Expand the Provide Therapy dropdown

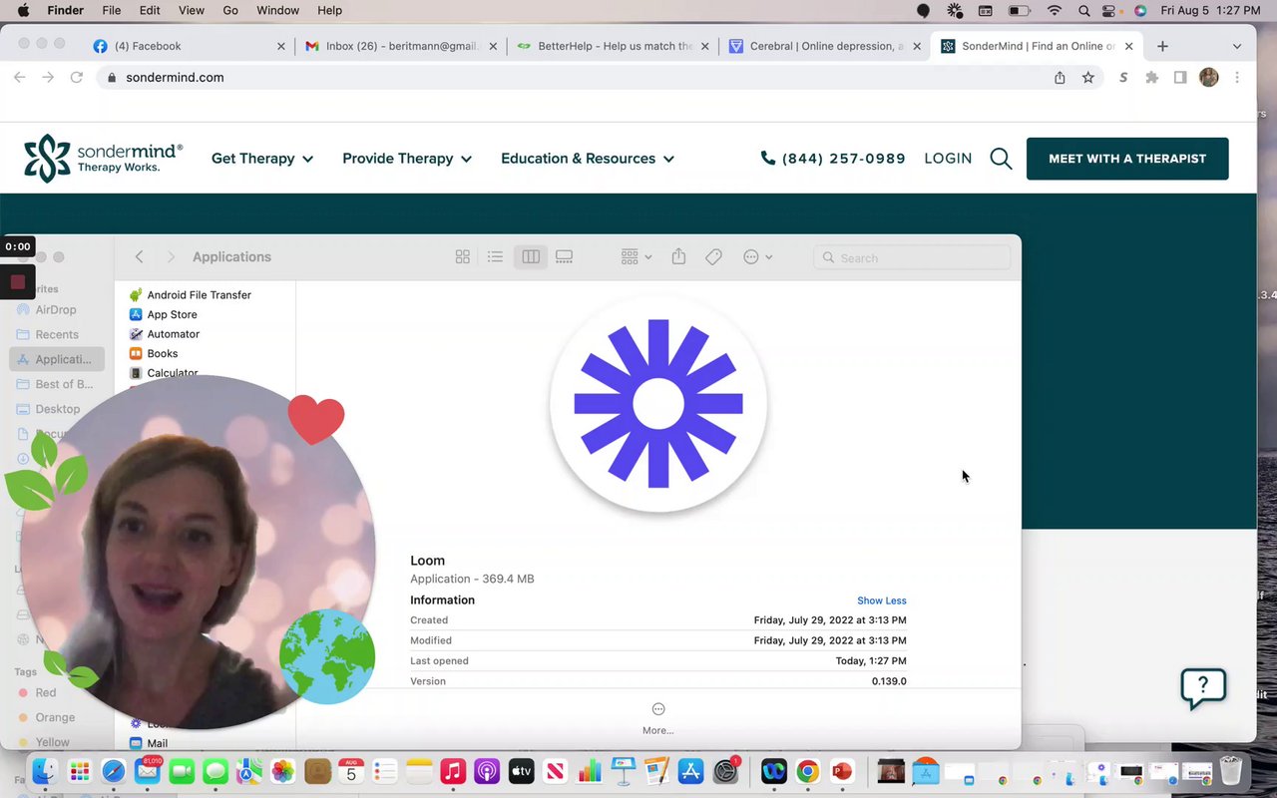point(407,159)
